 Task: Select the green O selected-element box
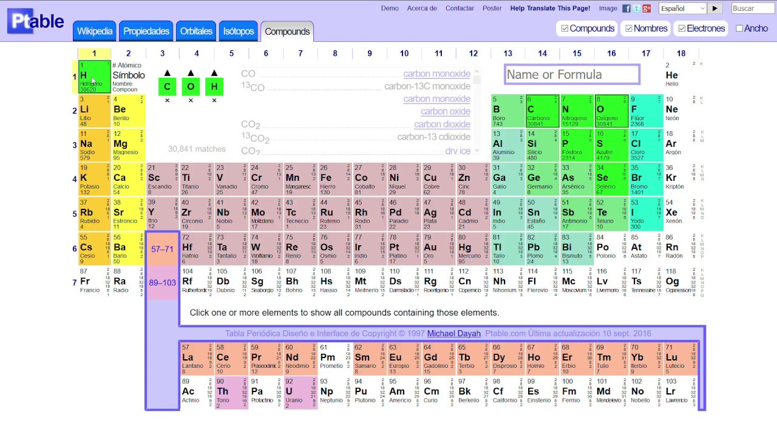tap(191, 86)
